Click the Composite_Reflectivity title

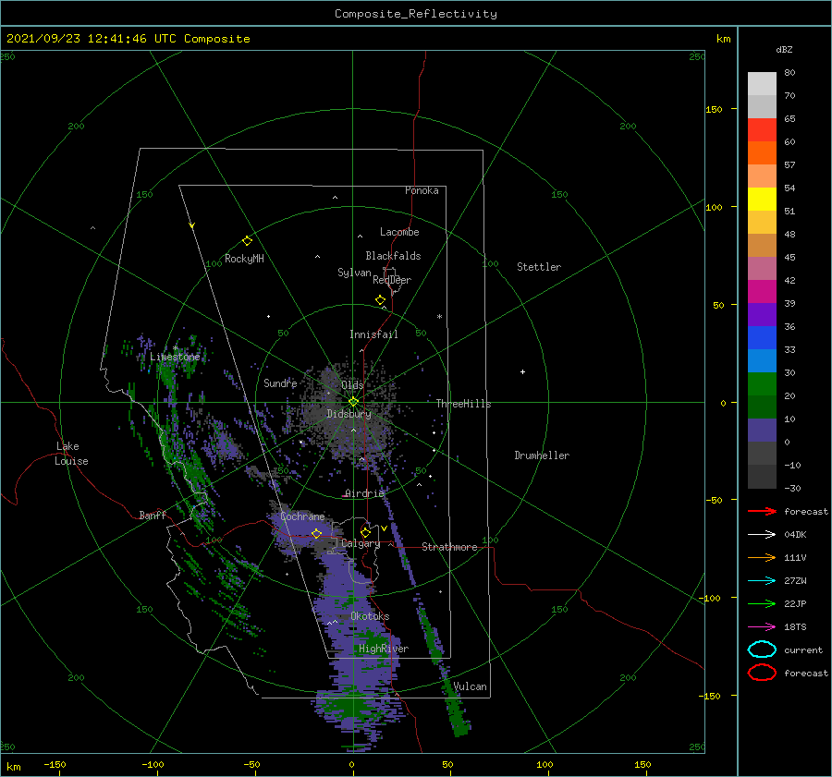pyautogui.click(x=416, y=14)
